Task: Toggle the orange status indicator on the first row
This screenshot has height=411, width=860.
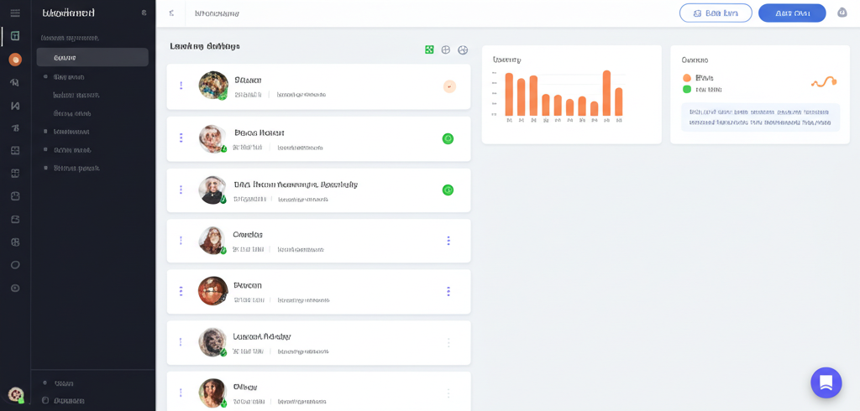Action: click(449, 86)
